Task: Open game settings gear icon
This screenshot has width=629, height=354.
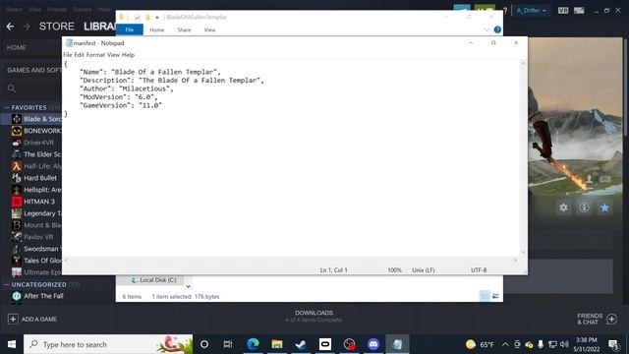Action: (x=563, y=207)
